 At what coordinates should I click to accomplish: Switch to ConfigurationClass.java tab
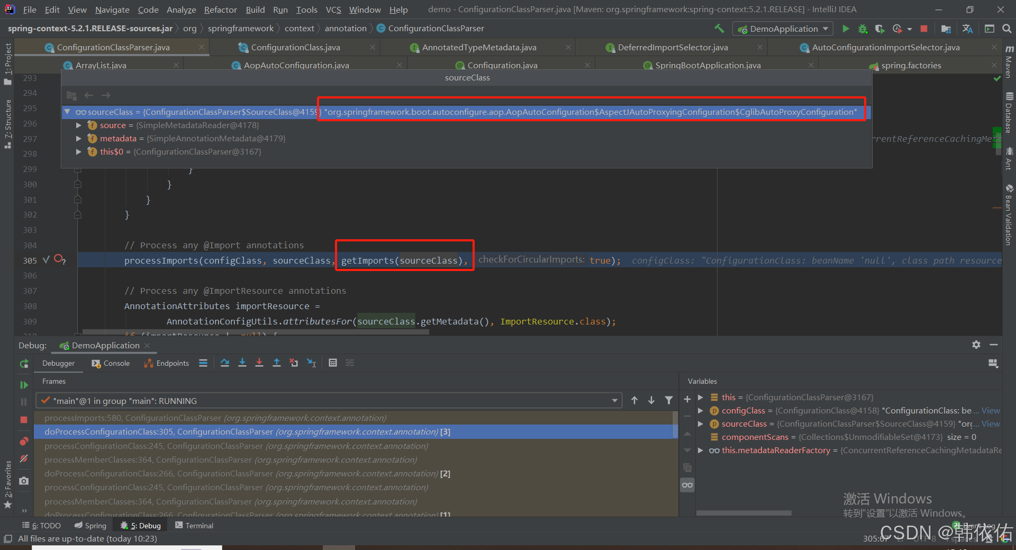click(295, 48)
